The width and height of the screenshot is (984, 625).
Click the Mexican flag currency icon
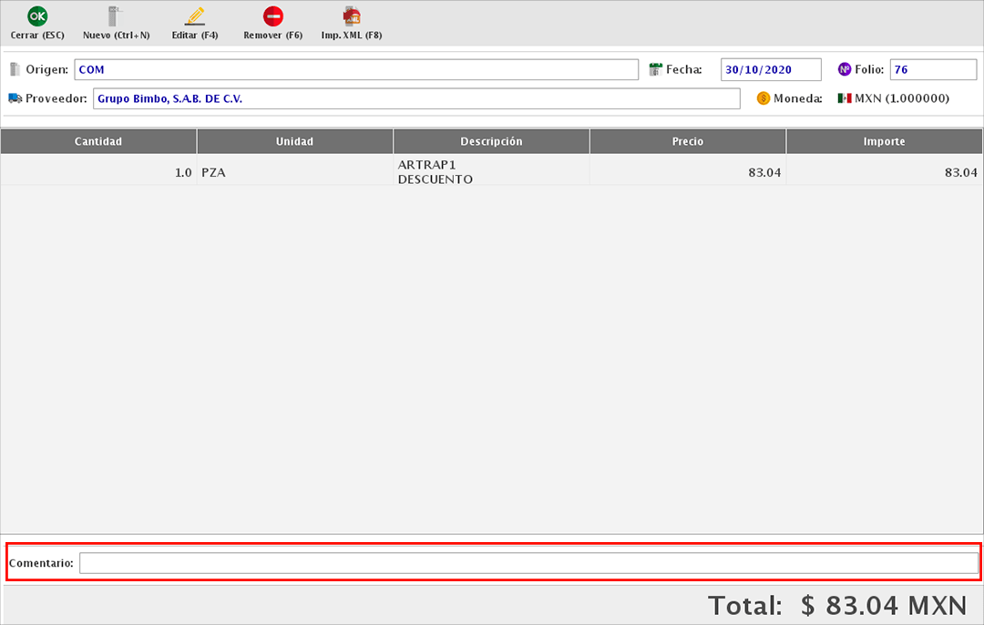(x=844, y=98)
